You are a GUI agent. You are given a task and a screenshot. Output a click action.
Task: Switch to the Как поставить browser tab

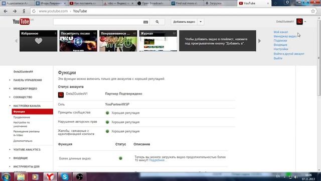[84, 4]
